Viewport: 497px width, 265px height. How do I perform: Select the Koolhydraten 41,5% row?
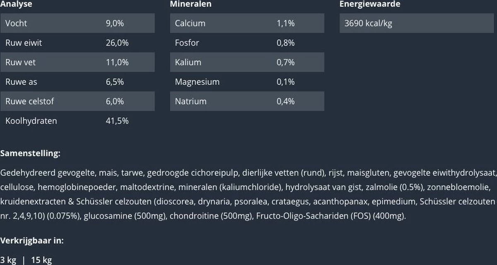[77, 121]
